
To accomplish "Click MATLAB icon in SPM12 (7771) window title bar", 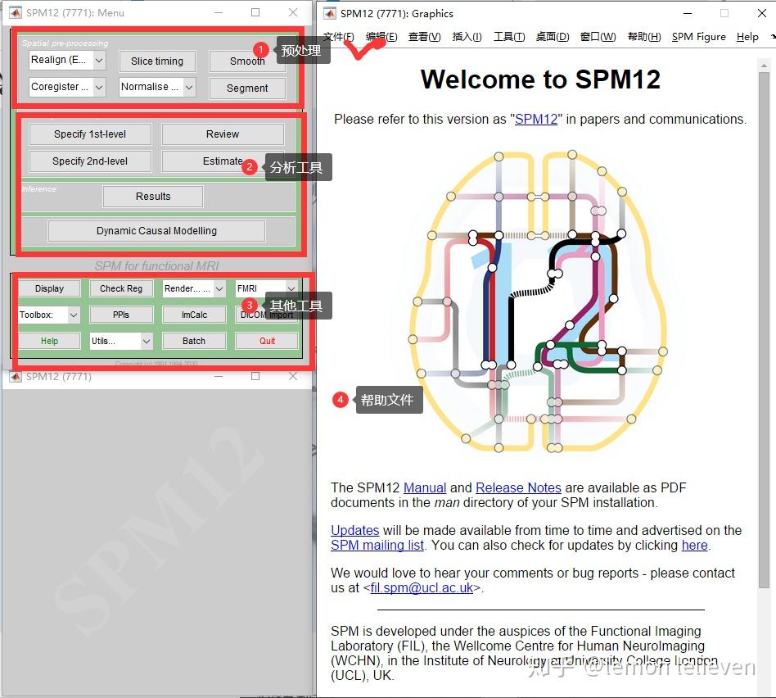I will coord(16,377).
